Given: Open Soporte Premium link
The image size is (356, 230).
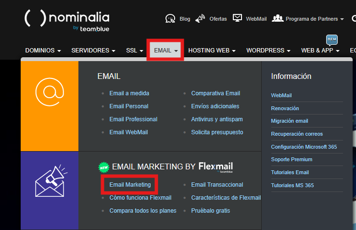Looking at the screenshot, I should (x=292, y=159).
